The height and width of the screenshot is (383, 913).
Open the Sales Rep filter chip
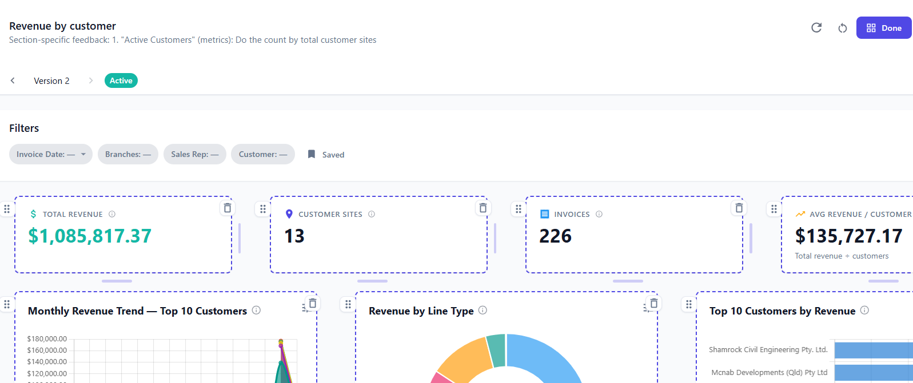[x=195, y=154]
